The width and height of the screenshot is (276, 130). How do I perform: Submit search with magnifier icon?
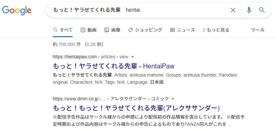point(262,10)
